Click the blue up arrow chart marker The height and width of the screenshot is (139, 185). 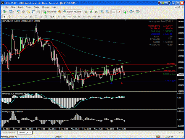(x=111, y=83)
